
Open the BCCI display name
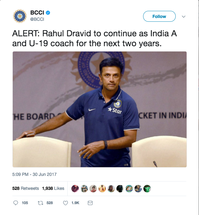(37, 13)
